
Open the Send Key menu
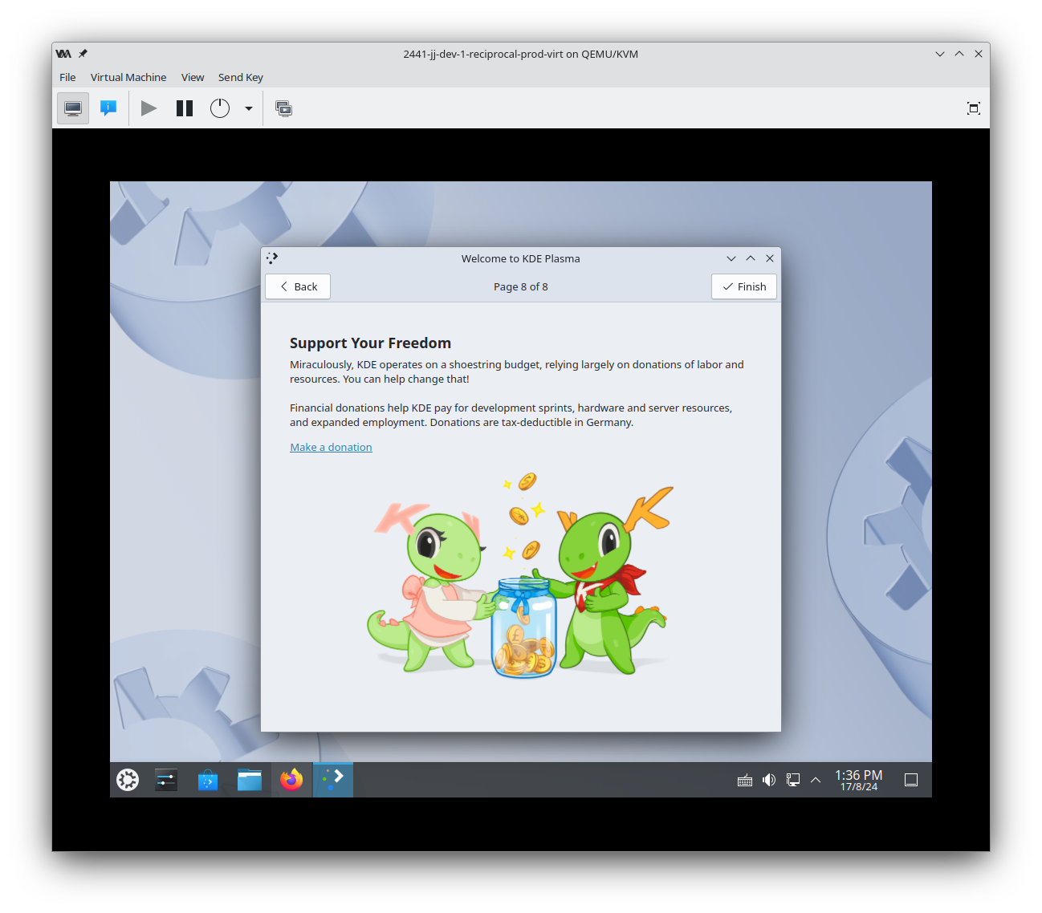pyautogui.click(x=241, y=77)
